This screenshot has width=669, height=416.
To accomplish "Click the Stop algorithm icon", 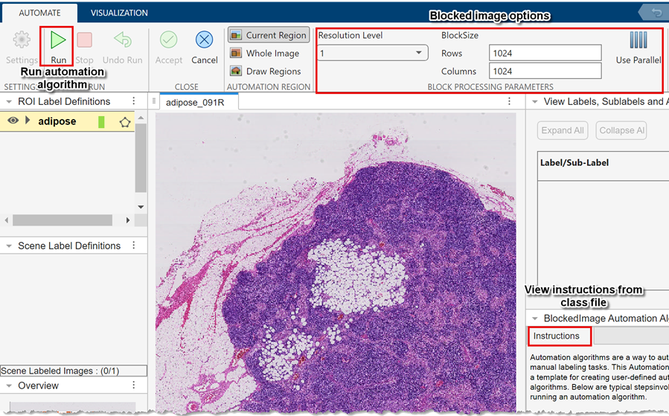I will click(x=85, y=41).
